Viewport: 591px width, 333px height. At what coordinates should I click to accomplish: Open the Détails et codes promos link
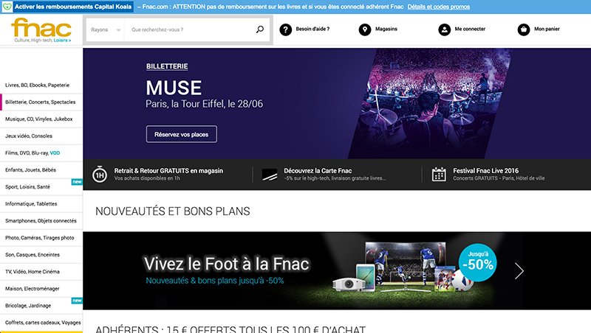[x=438, y=7]
